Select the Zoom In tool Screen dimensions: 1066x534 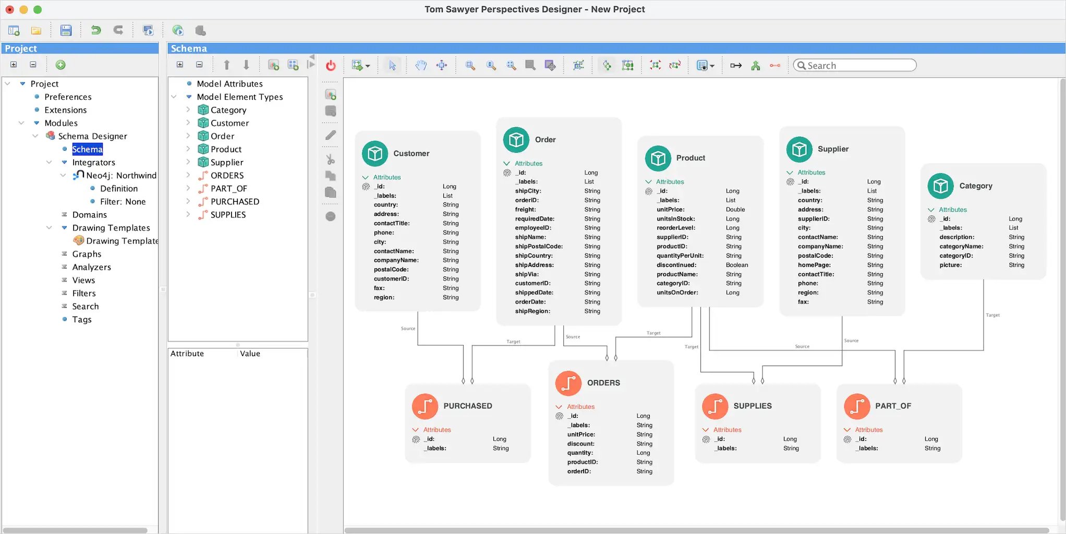[469, 65]
